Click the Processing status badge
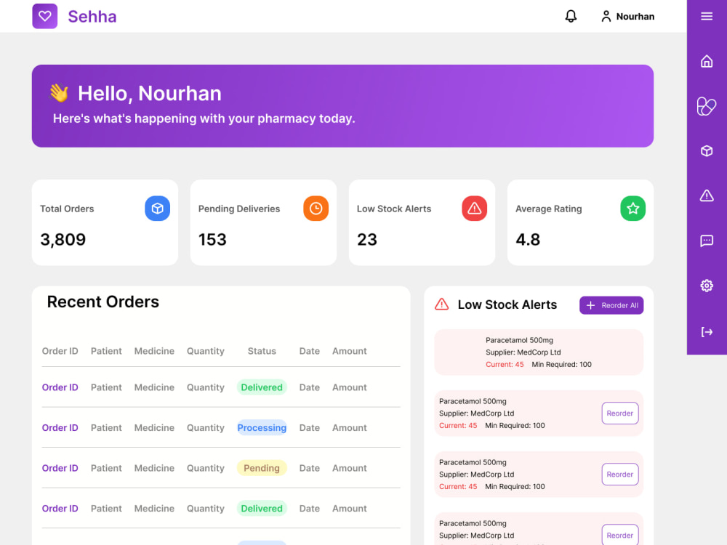The width and height of the screenshot is (727, 545). point(262,428)
